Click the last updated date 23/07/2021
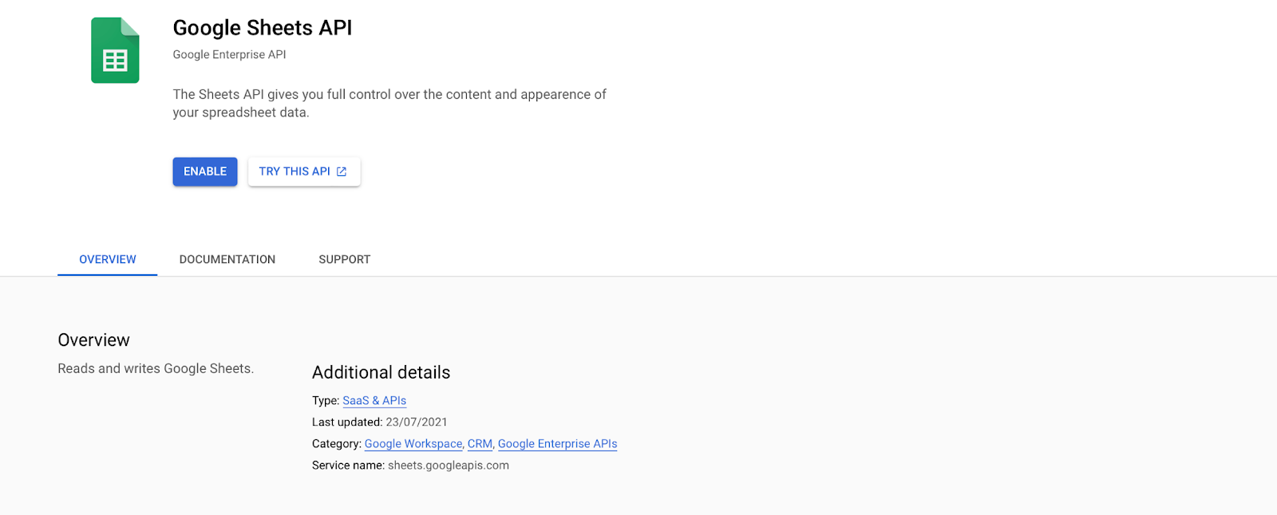 click(417, 423)
